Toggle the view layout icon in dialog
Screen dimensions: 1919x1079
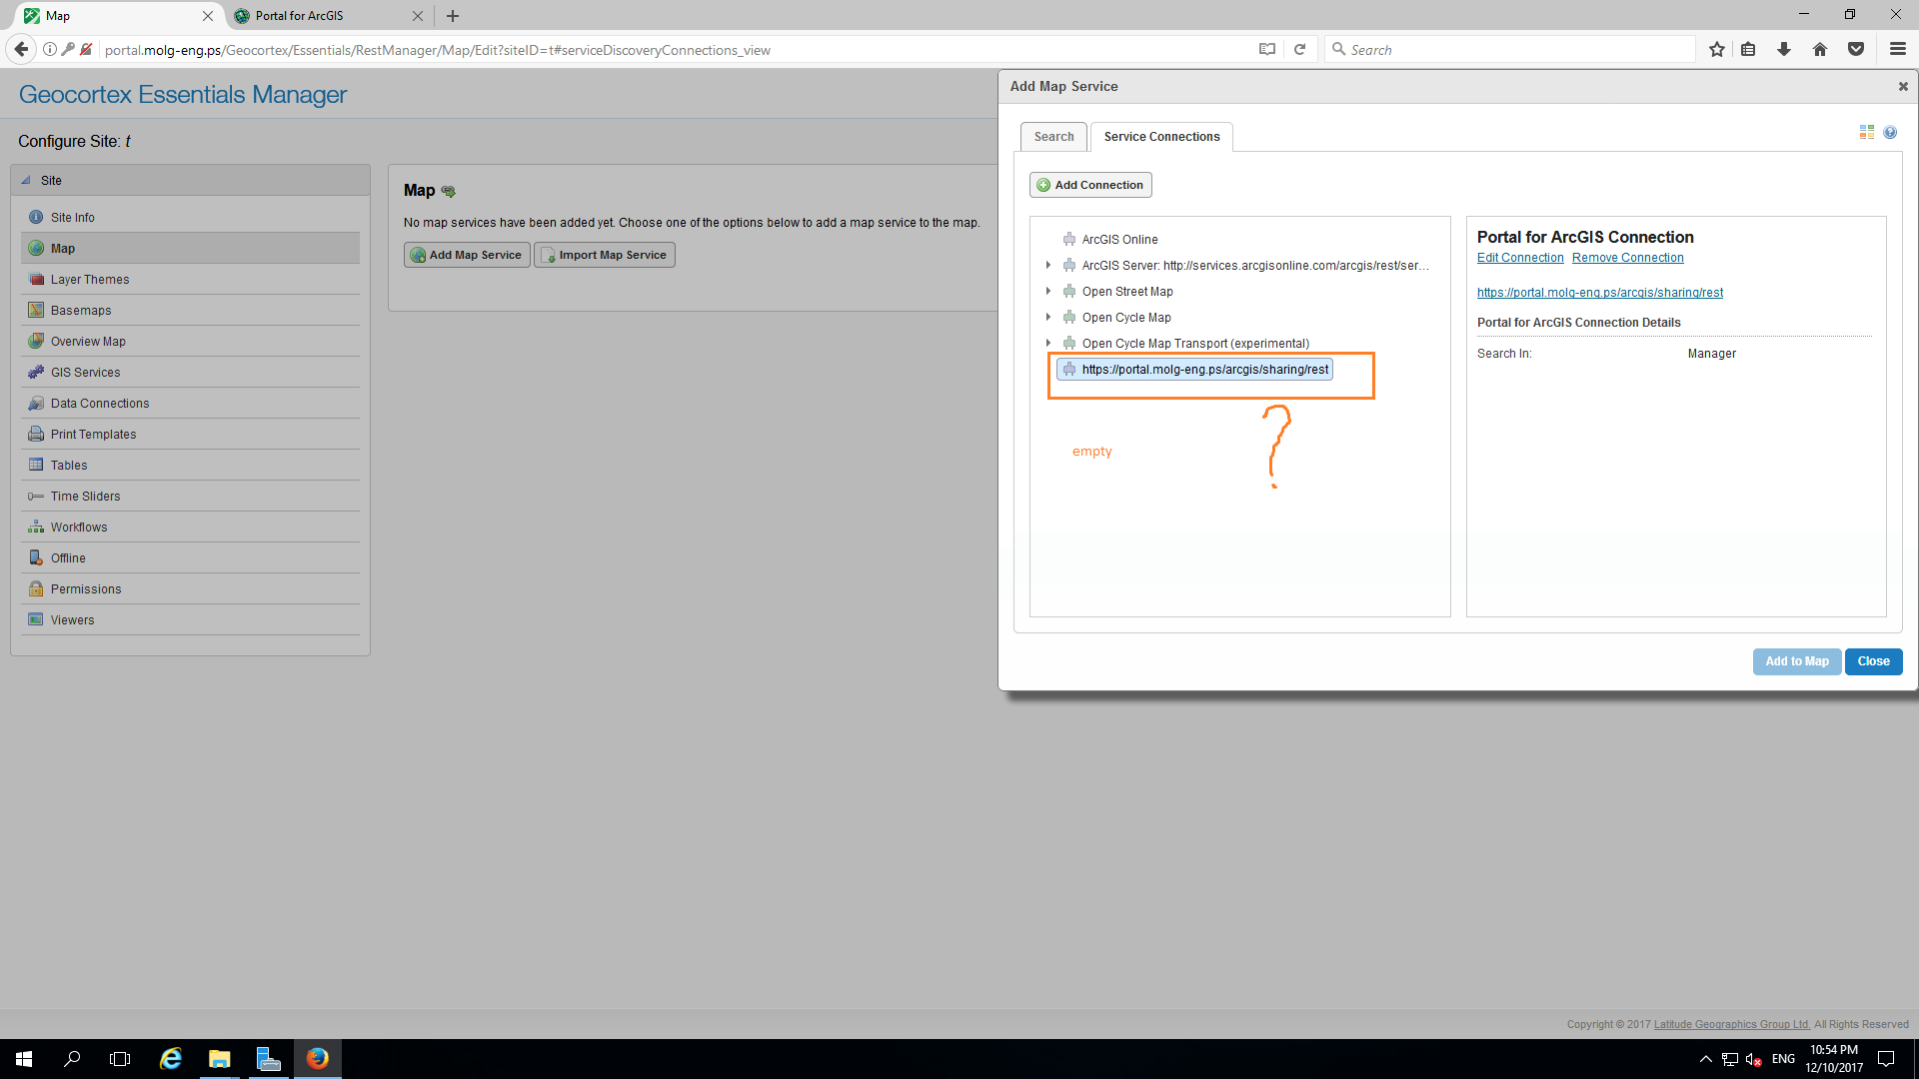tap(1866, 132)
